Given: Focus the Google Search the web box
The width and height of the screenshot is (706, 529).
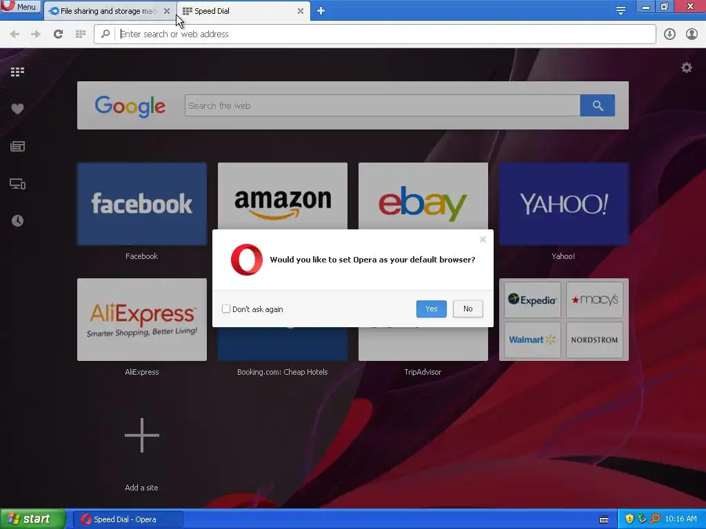Looking at the screenshot, I should [382, 105].
